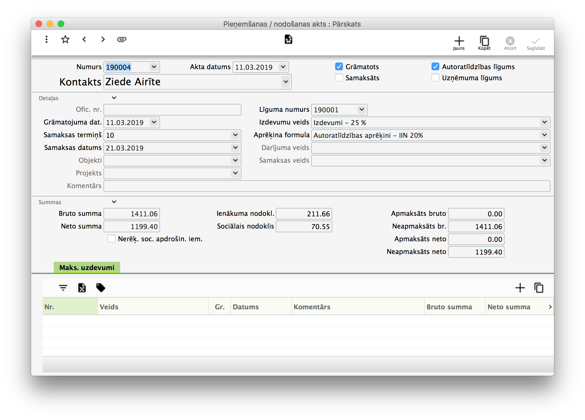Image resolution: width=585 pixels, height=420 pixels.
Task: Click the Komentārs input field
Action: tap(327, 186)
